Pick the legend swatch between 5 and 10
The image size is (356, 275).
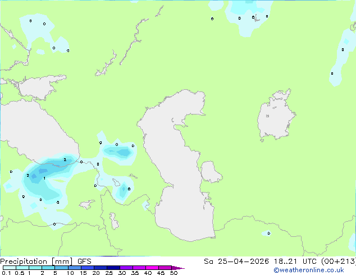(x=62, y=268)
